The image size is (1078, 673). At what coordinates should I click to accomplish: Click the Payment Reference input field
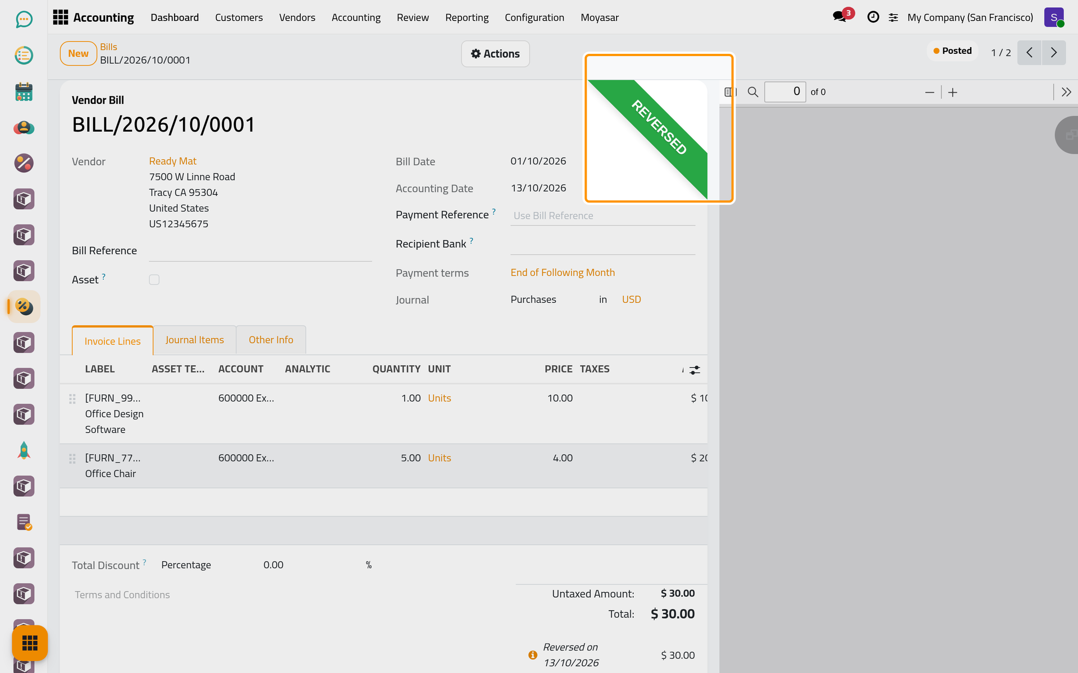[x=602, y=216]
